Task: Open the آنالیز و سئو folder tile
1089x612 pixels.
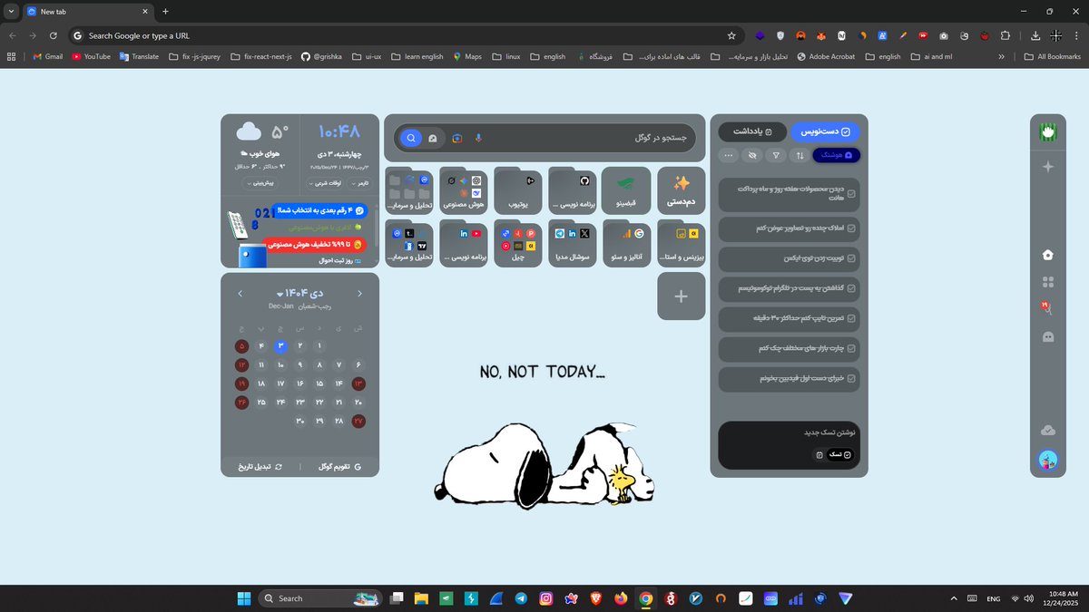Action: [x=626, y=244]
